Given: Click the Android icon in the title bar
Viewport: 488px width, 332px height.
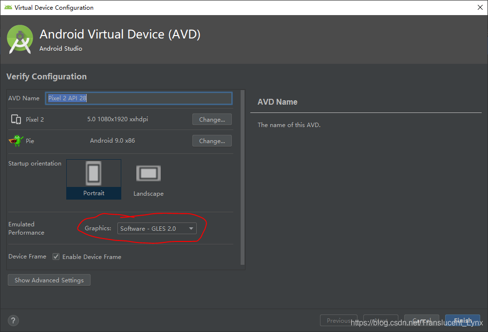Looking at the screenshot, I should coord(8,7).
